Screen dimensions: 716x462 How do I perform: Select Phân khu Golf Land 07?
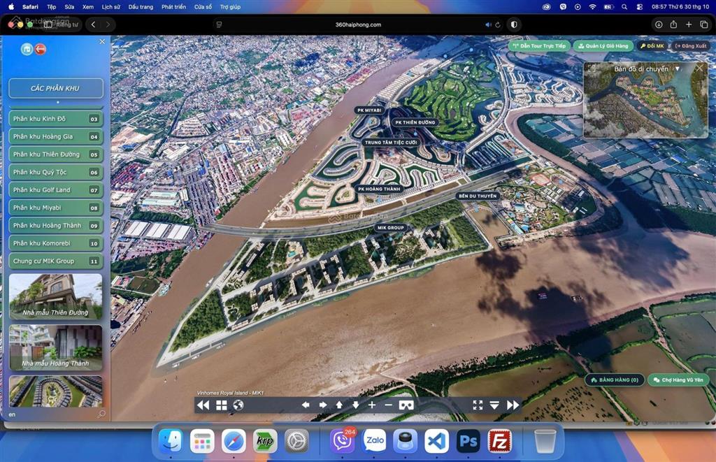56,190
